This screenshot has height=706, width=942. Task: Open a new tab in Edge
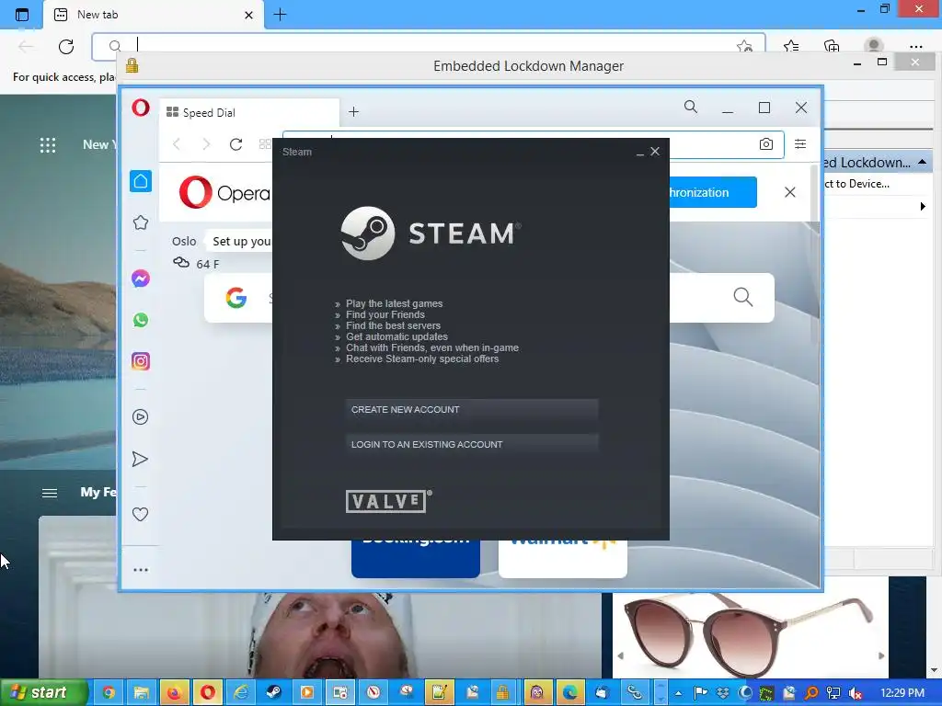coord(280,15)
